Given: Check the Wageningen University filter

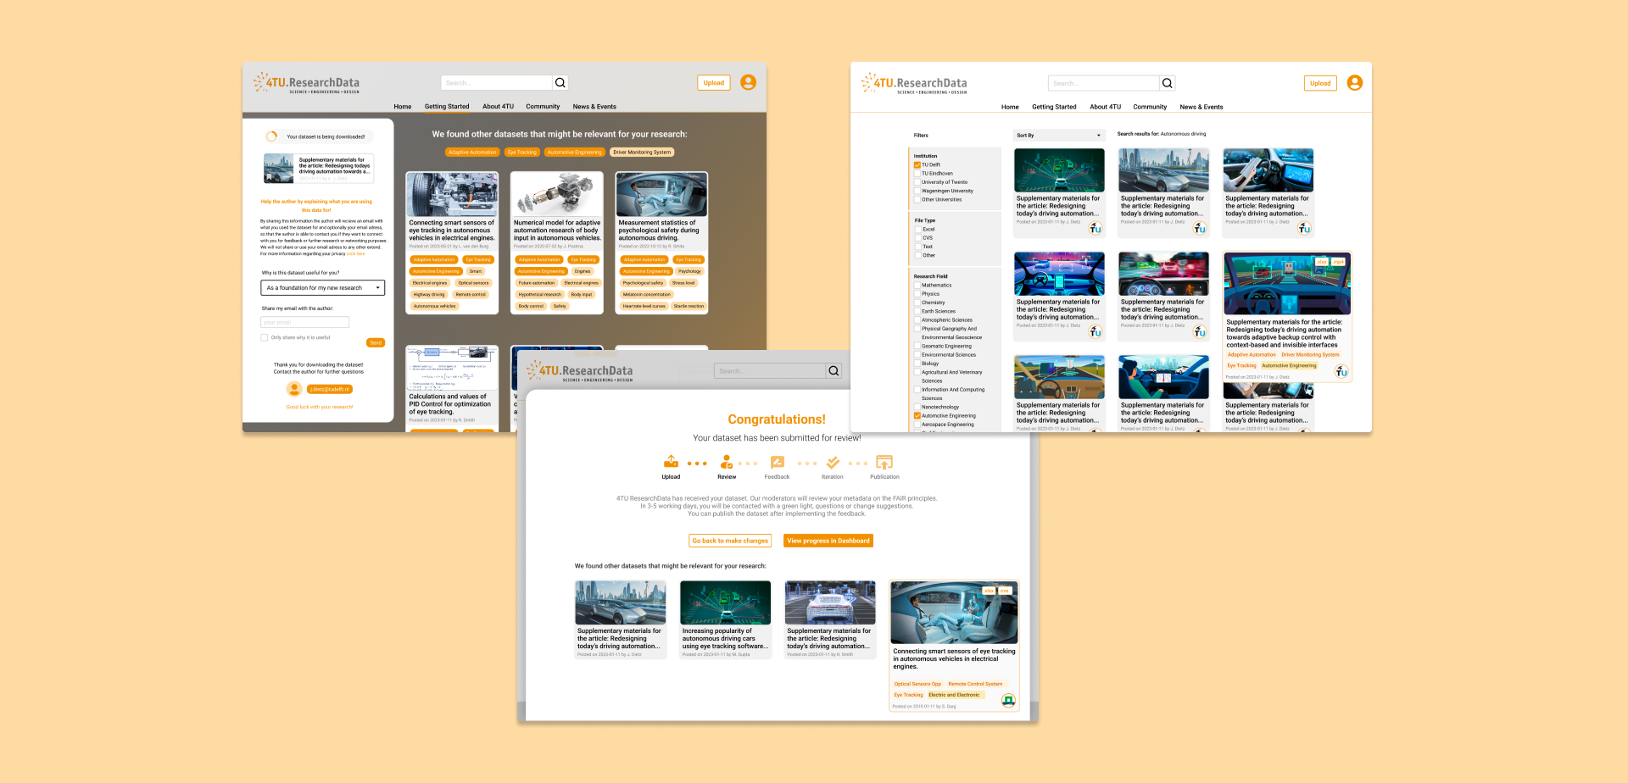Looking at the screenshot, I should click(x=917, y=191).
